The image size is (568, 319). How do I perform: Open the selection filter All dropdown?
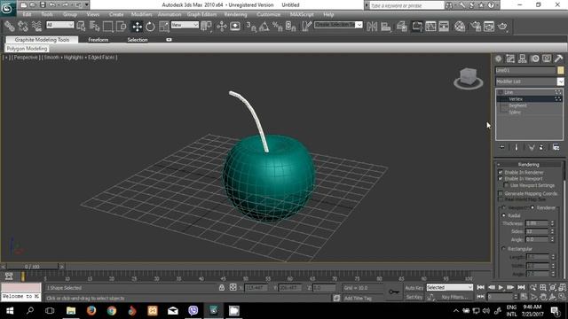pyautogui.click(x=60, y=25)
